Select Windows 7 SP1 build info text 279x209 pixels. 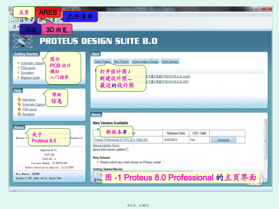[x=38, y=178]
